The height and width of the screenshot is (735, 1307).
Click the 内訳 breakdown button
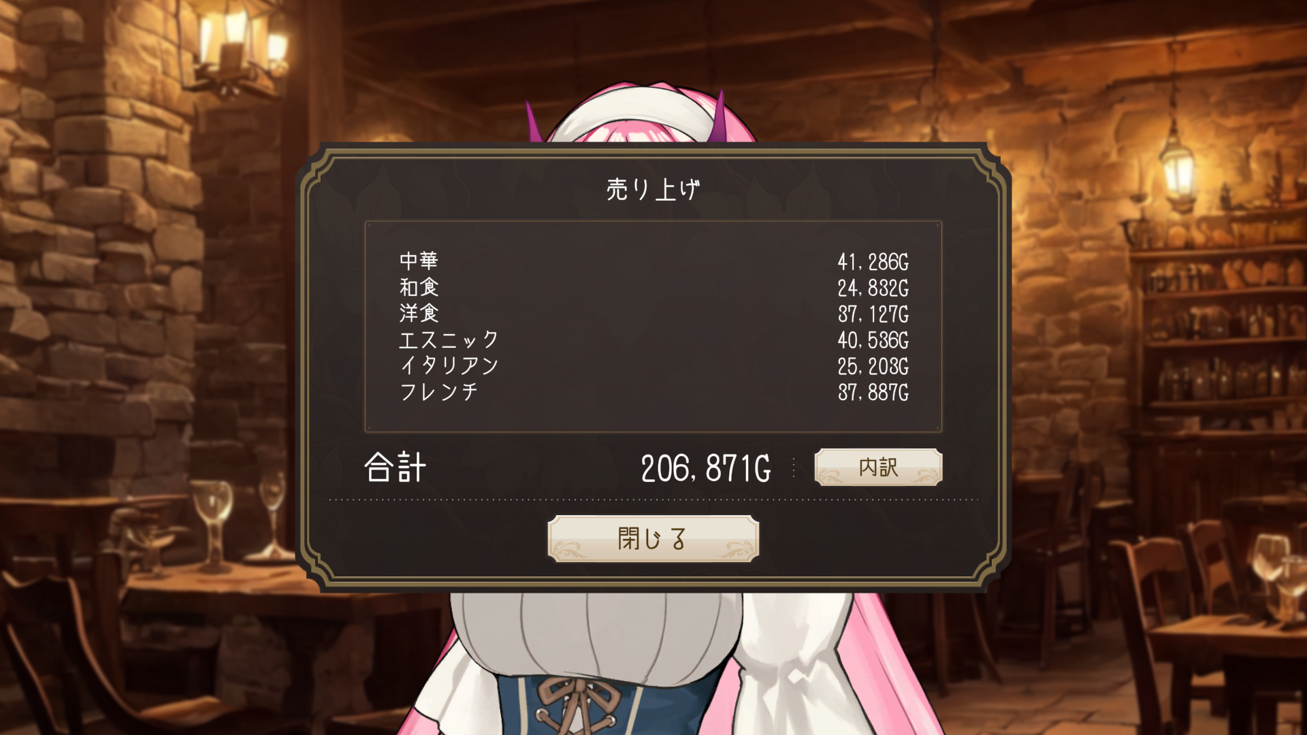(x=878, y=467)
